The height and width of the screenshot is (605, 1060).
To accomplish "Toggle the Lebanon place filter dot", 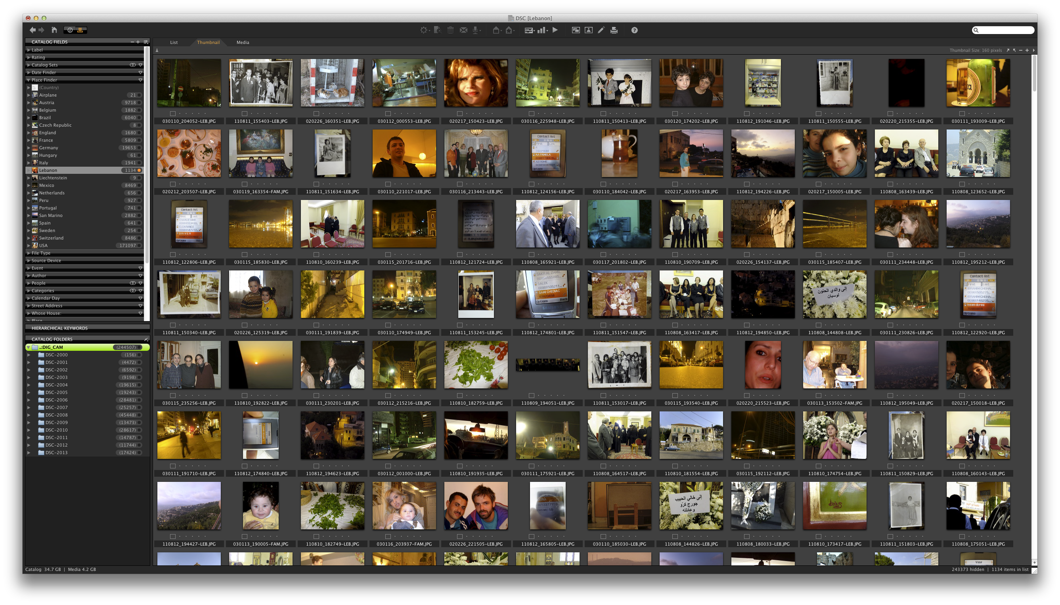I will (140, 170).
